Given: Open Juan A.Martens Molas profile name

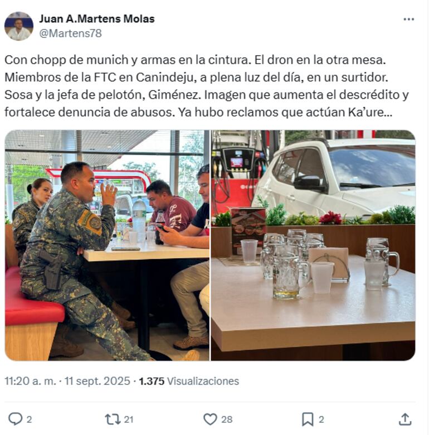Looking at the screenshot, I should [97, 19].
